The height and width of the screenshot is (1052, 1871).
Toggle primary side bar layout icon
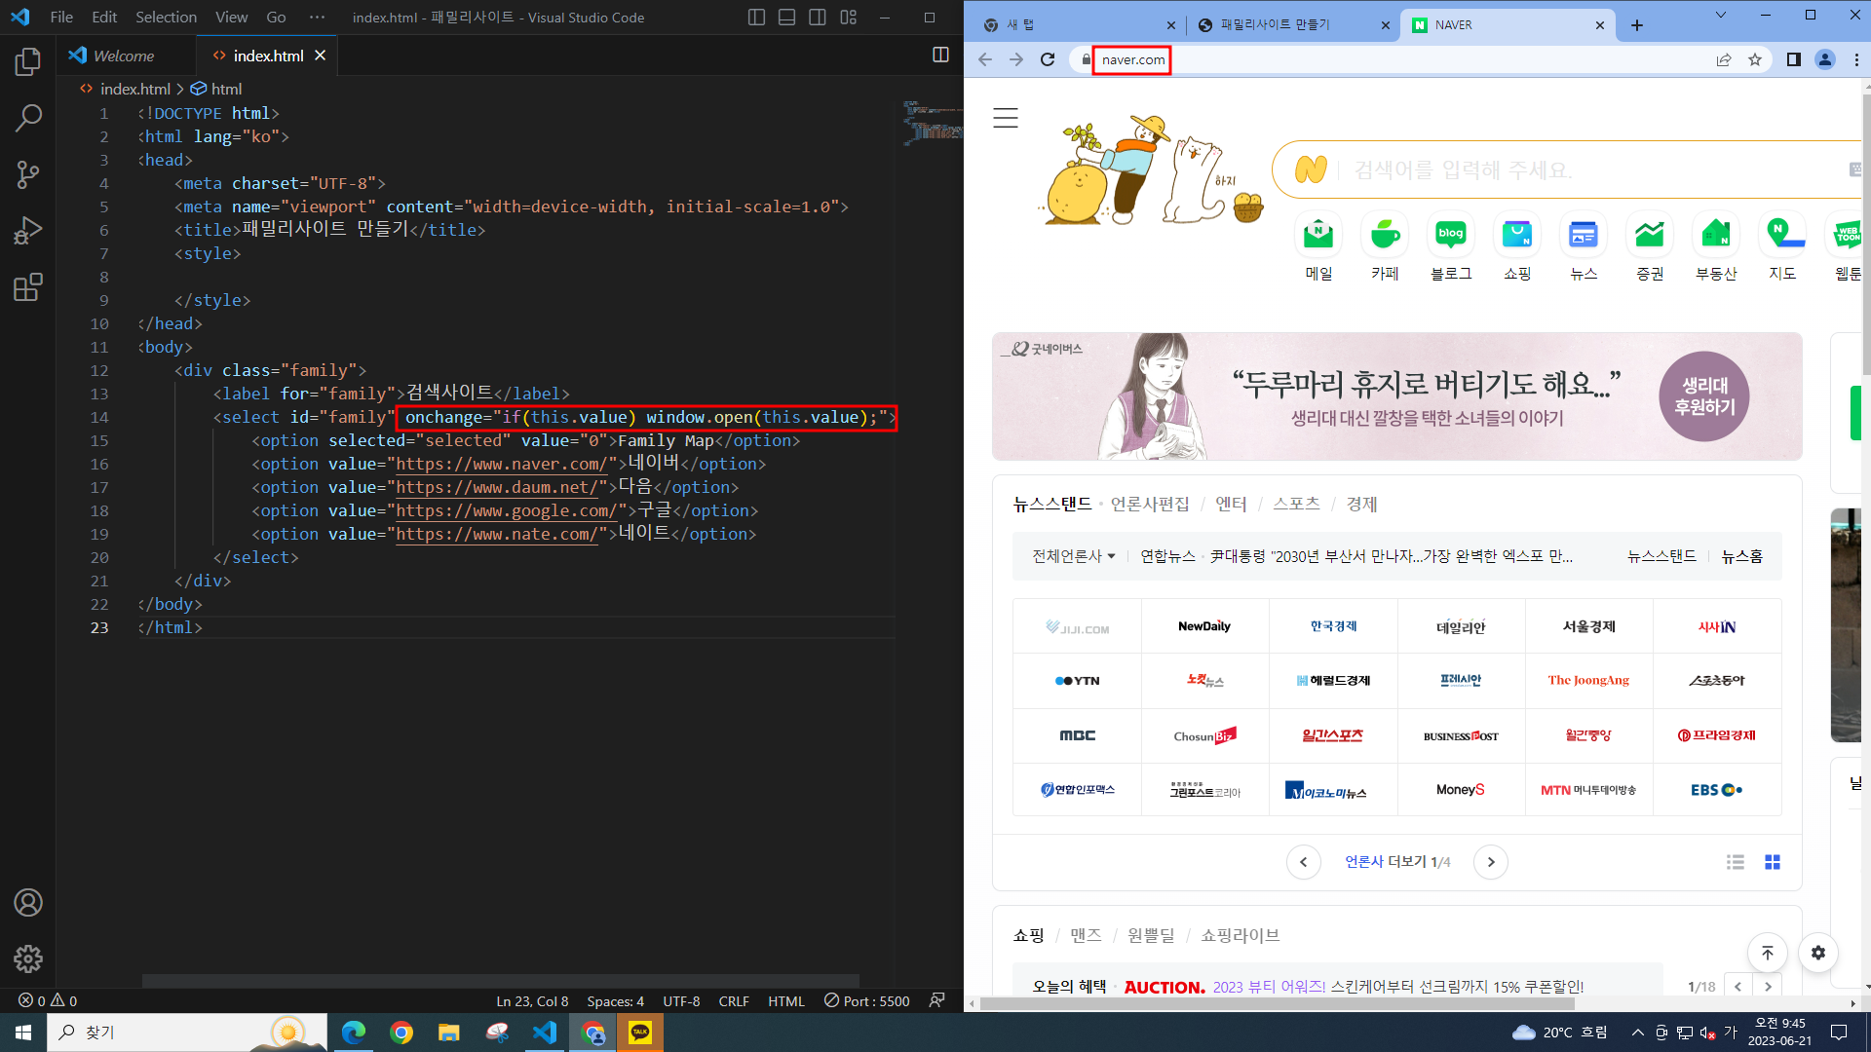pyautogui.click(x=756, y=18)
